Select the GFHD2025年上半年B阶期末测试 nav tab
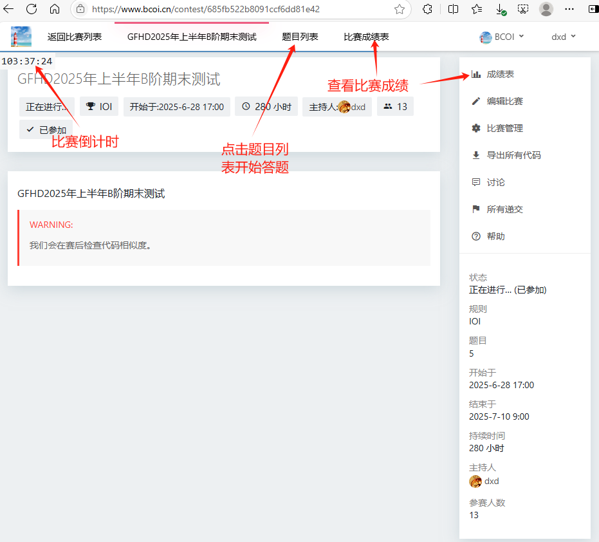The image size is (599, 542). pos(192,37)
